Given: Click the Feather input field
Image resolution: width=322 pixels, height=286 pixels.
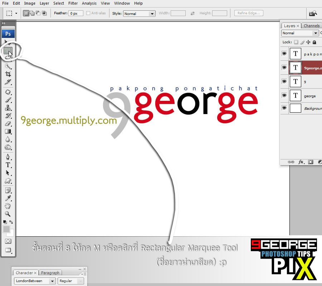Looking at the screenshot, I should pyautogui.click(x=76, y=13).
